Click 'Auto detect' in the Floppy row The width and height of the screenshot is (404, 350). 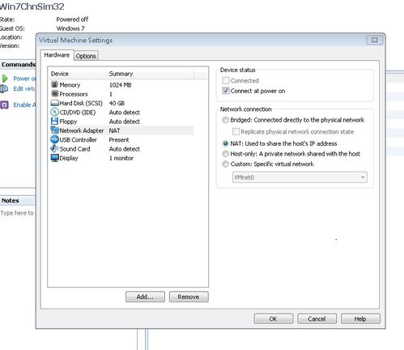pyautogui.click(x=125, y=122)
